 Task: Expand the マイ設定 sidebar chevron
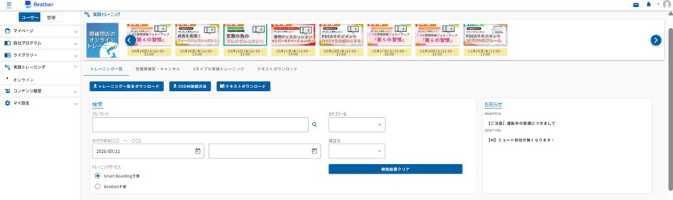tap(75, 104)
